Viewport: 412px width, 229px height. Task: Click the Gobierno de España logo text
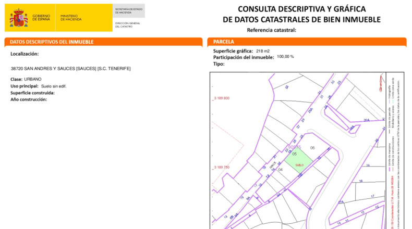41,18
